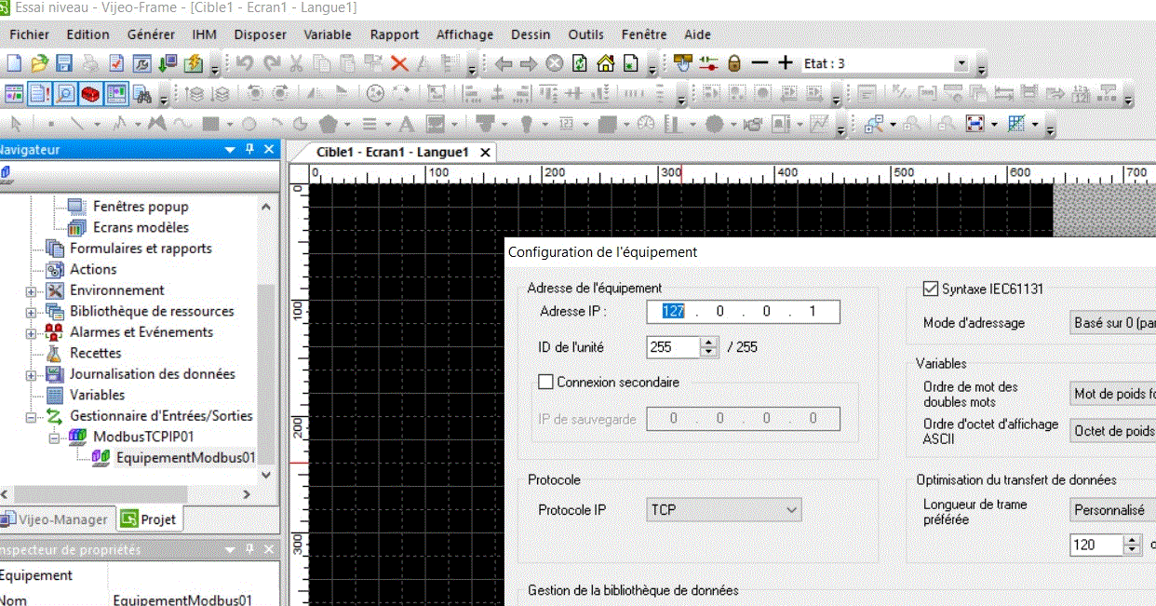Expand the Alarmes et Evénements node
Image resolution: width=1156 pixels, height=606 pixels.
tap(31, 332)
